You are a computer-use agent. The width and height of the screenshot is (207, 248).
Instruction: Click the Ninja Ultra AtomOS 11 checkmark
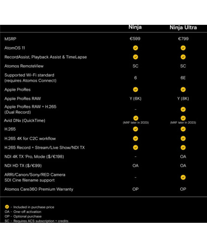coord(183,48)
